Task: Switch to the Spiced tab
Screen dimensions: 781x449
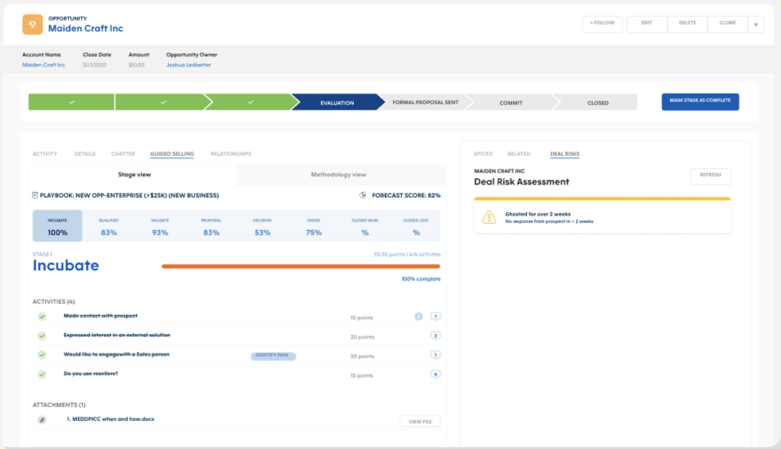Action: tap(483, 154)
